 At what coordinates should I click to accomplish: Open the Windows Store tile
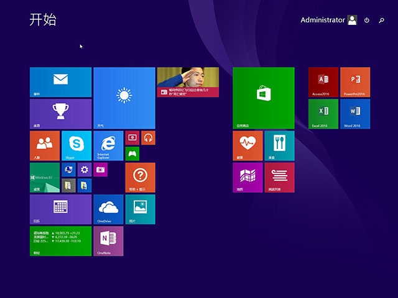click(264, 98)
